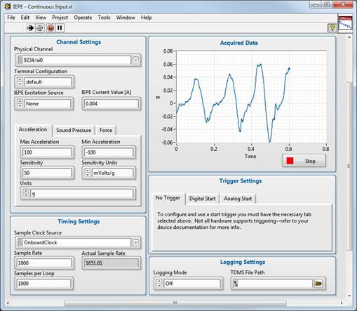The height and width of the screenshot is (311, 357).
Task: Open the IEPE Excitation Source ring showing None
Action: [48, 104]
